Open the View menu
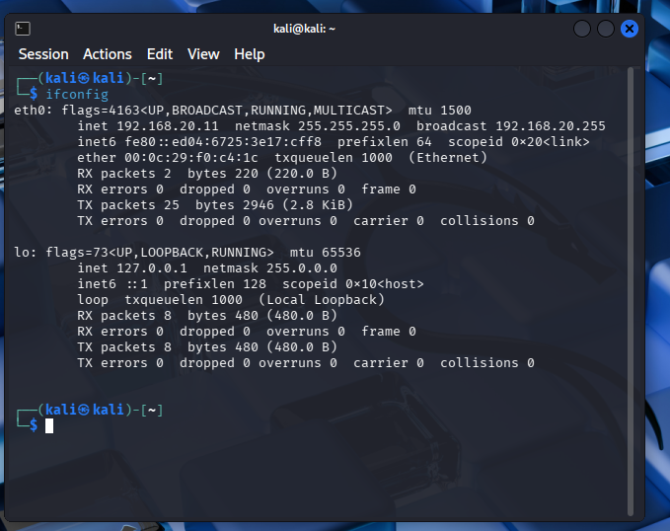Screen dimensions: 670x531 tap(203, 54)
